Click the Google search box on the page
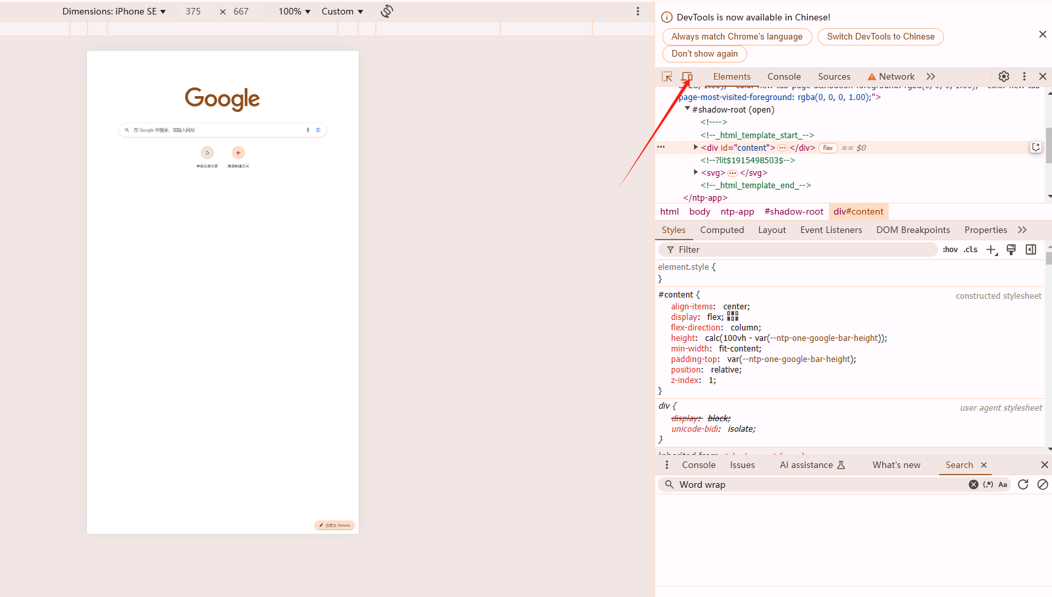Screen dimensions: 1052x597 pyautogui.click(x=223, y=130)
